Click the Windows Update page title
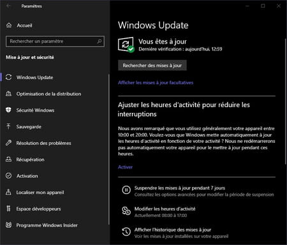The width and height of the screenshot is (287, 245). (153, 25)
